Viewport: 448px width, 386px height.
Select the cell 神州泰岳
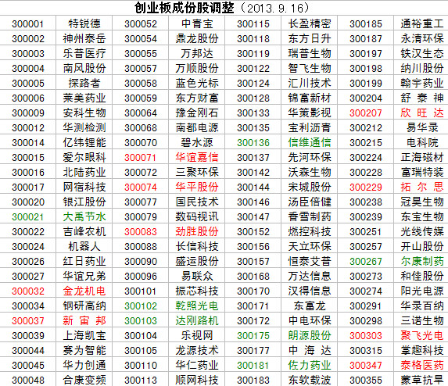tap(84, 38)
